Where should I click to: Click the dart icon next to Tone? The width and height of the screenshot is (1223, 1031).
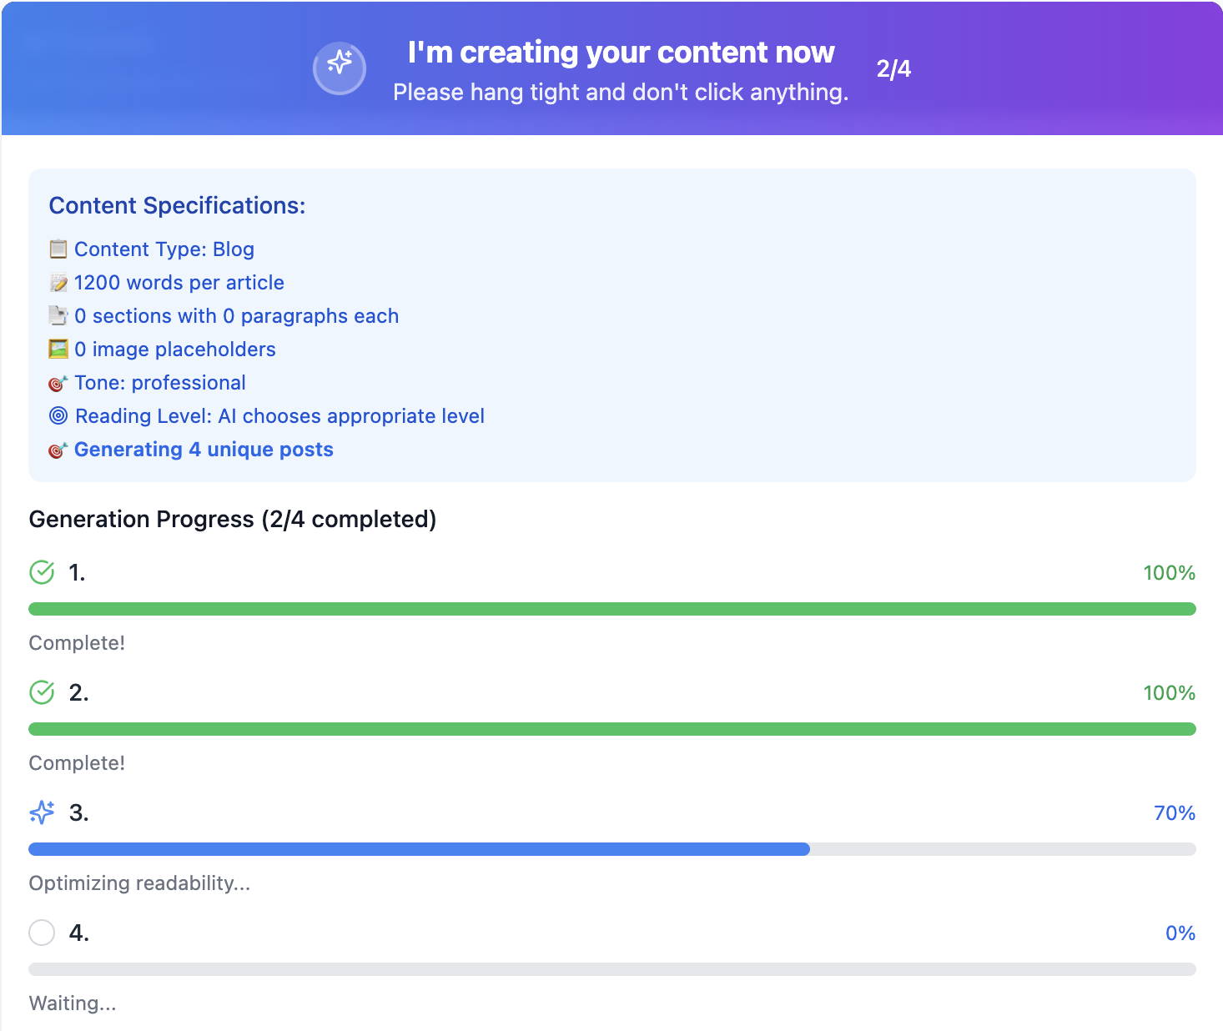[58, 383]
